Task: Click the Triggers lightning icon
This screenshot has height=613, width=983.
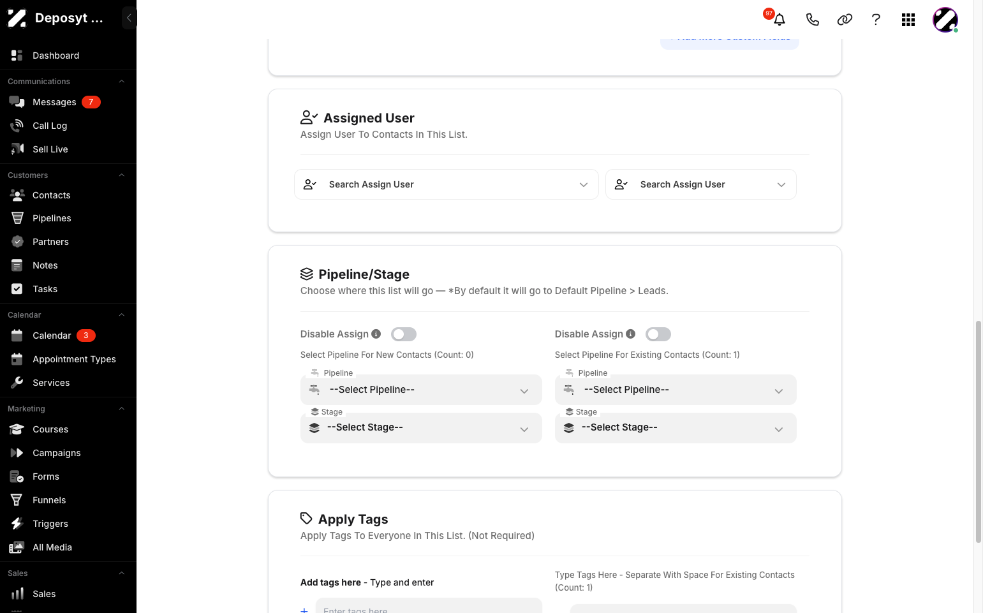Action: click(17, 524)
